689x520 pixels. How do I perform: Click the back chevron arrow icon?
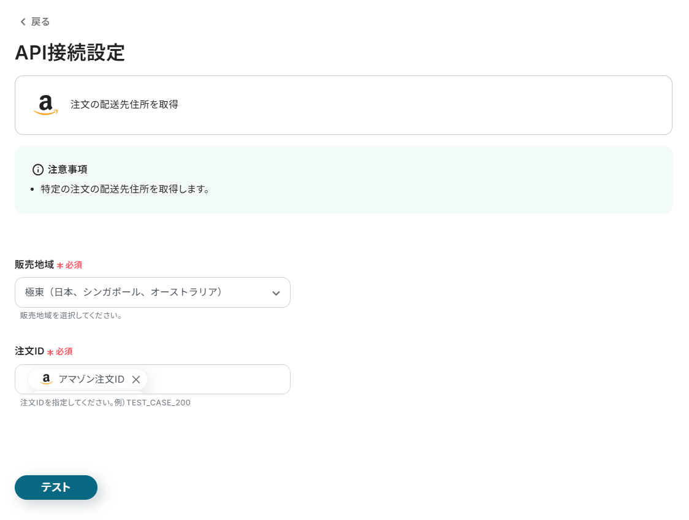pyautogui.click(x=23, y=22)
